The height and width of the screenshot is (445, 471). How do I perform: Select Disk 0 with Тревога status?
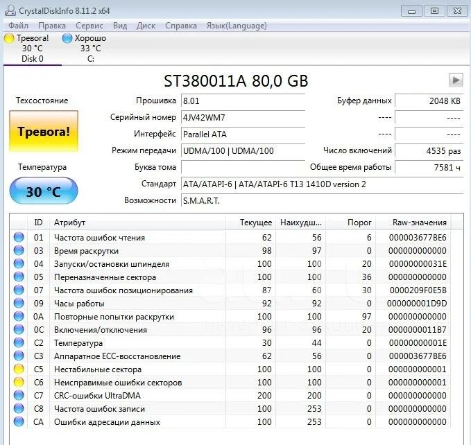32,49
